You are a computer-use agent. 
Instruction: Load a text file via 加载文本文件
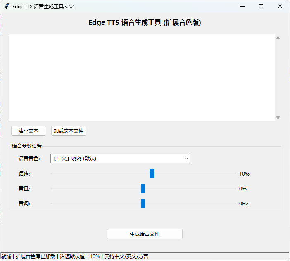69,131
